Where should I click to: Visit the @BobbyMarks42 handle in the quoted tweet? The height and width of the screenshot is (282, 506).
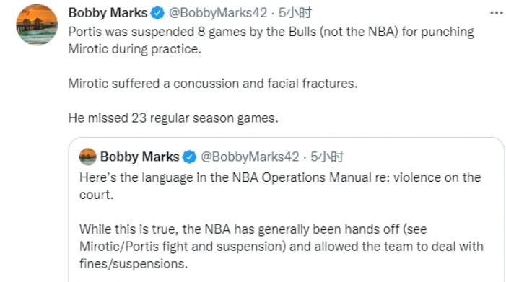tap(250, 157)
